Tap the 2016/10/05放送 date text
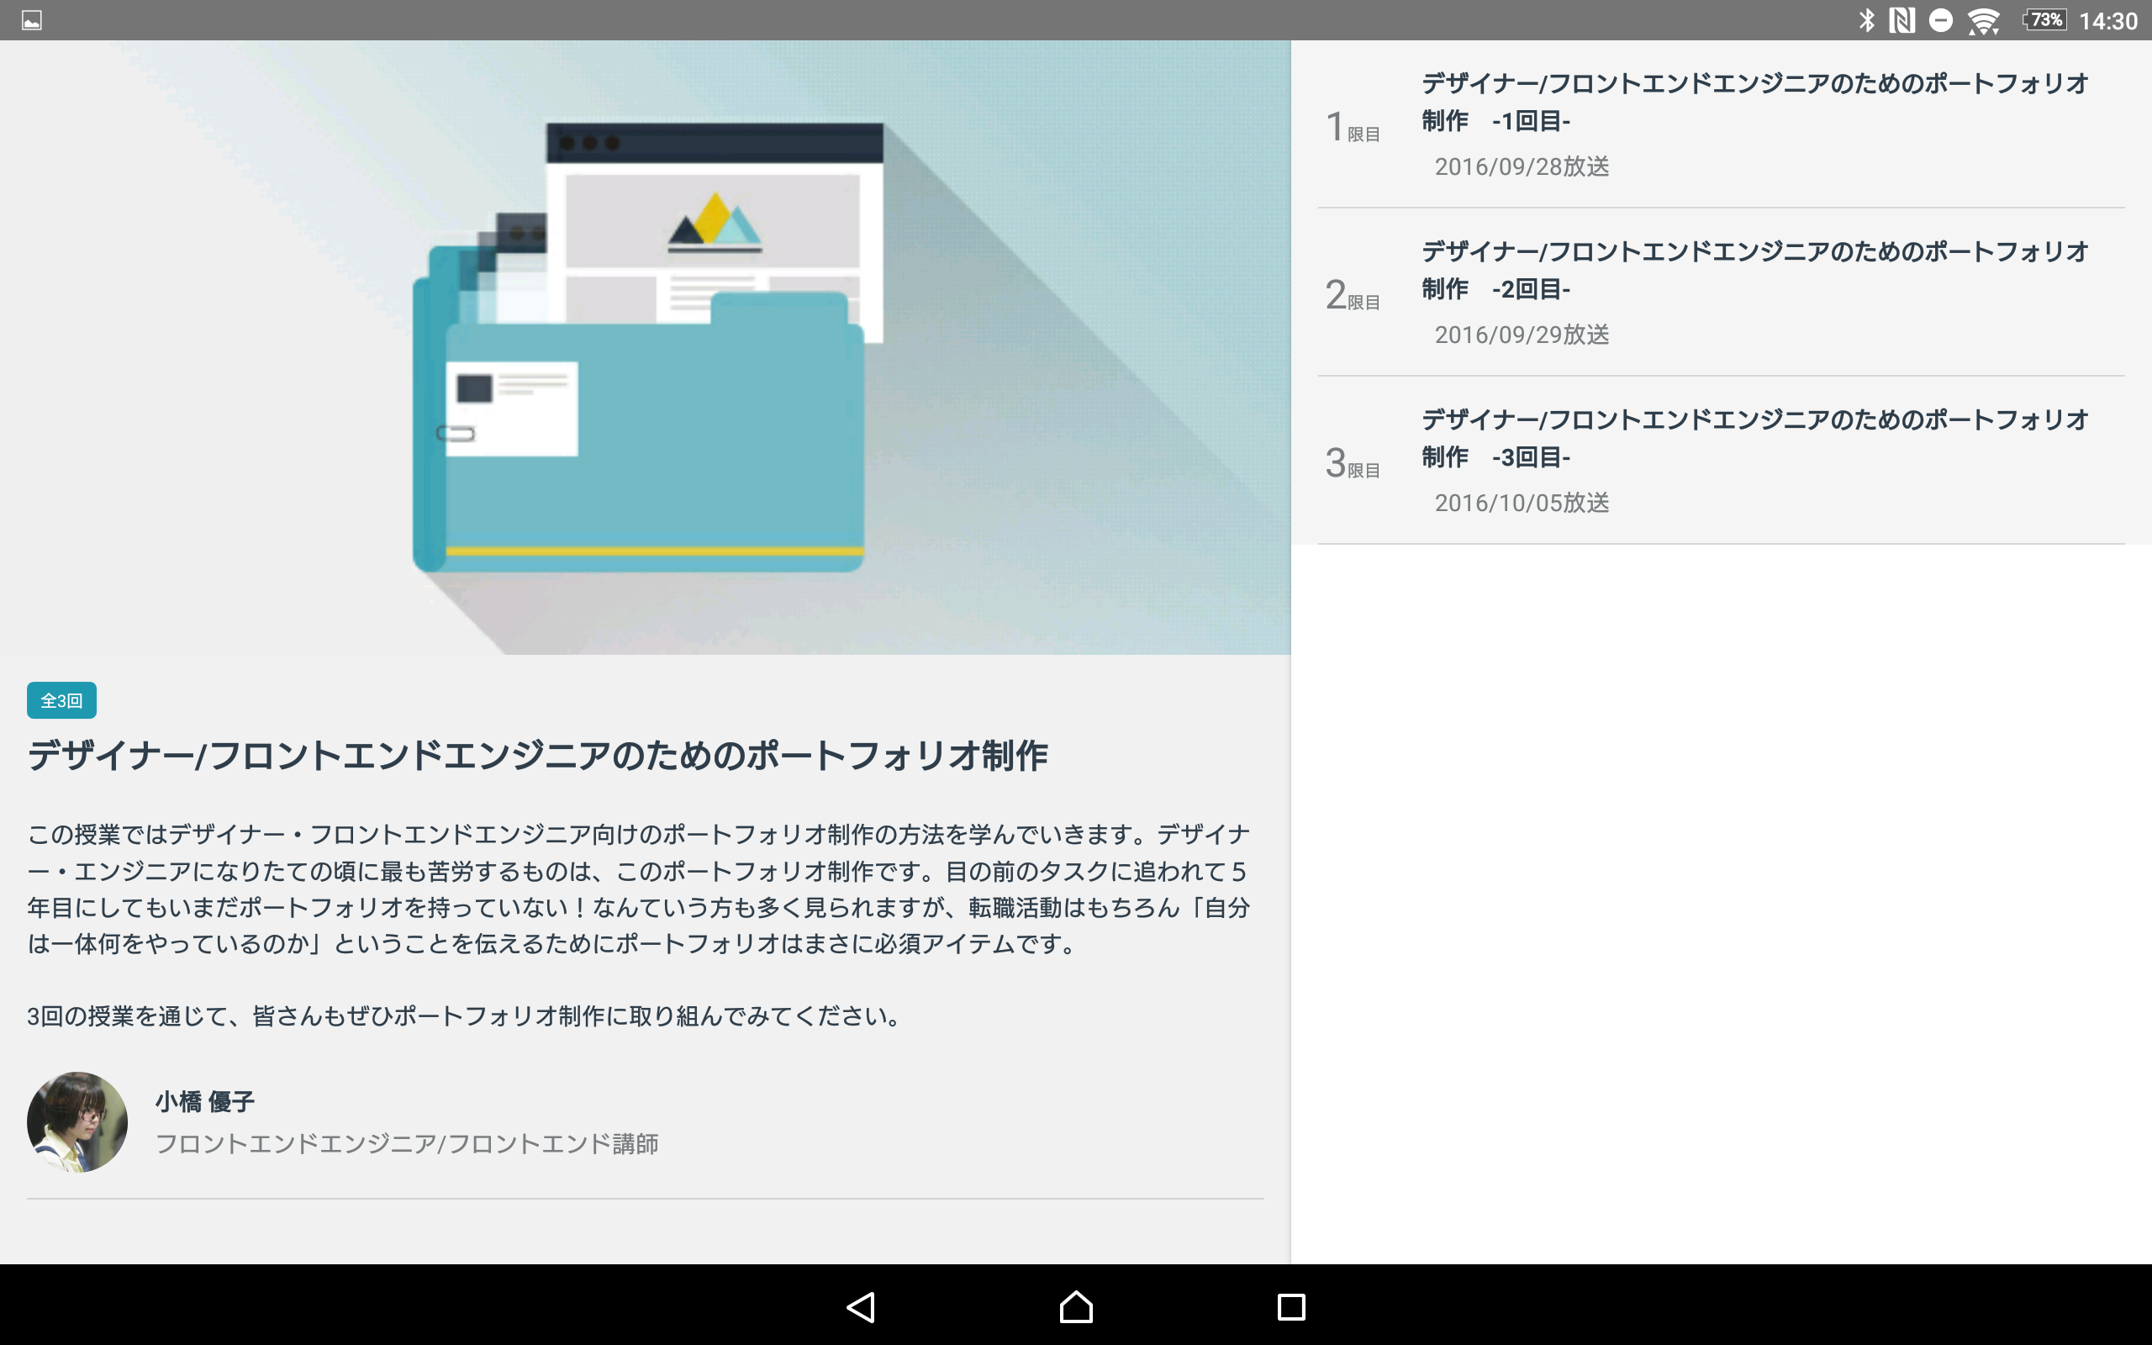Viewport: 2152px width, 1345px height. point(1522,503)
